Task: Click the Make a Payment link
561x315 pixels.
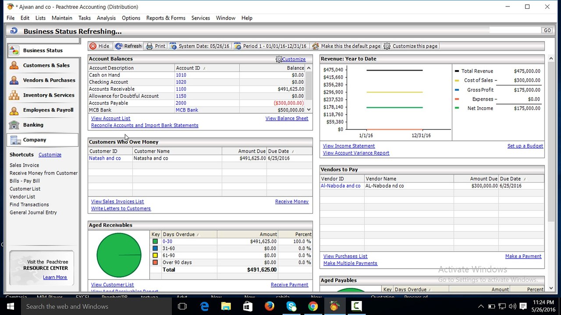Action: click(x=523, y=256)
